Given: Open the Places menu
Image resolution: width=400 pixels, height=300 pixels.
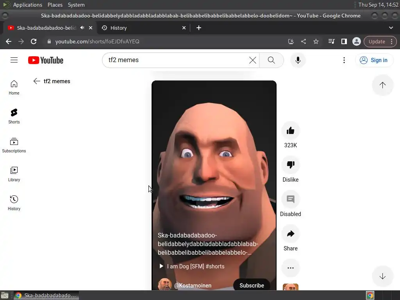Looking at the screenshot, I should tap(55, 5).
